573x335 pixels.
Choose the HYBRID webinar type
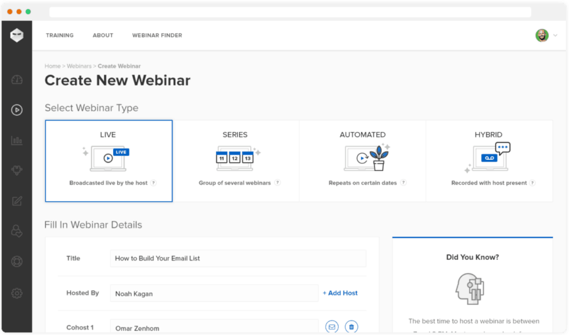489,161
